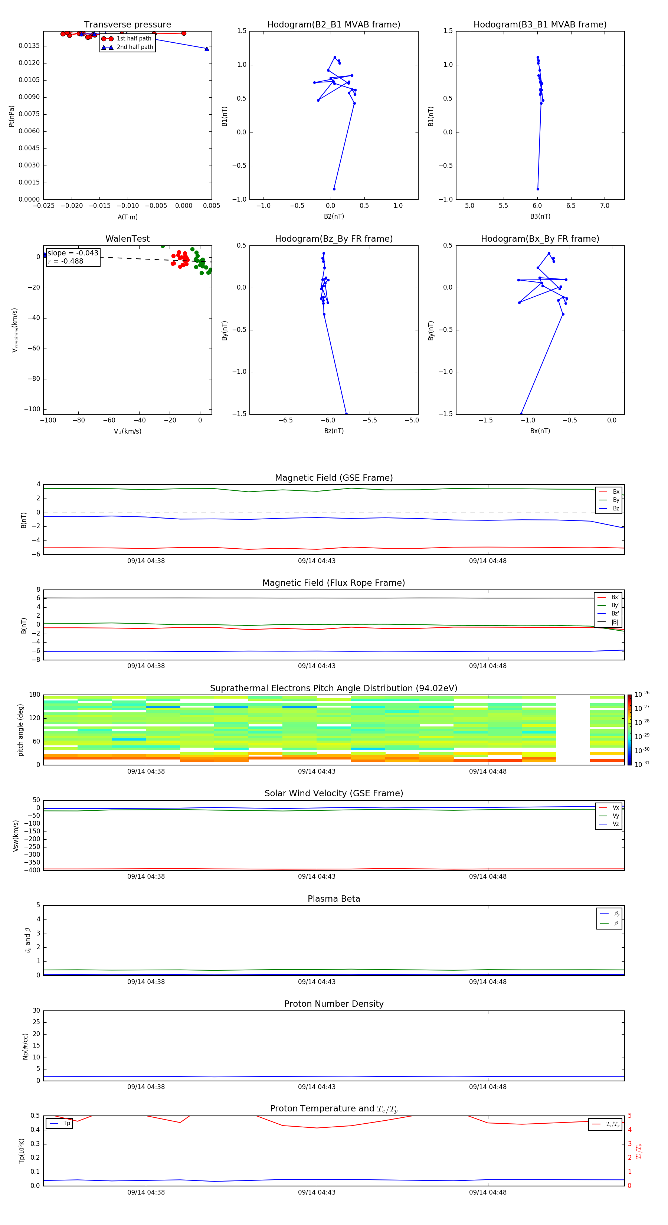The width and height of the screenshot is (668, 1225).
Task: Click the 'slope = -0.043' annotation
Action: (73, 253)
